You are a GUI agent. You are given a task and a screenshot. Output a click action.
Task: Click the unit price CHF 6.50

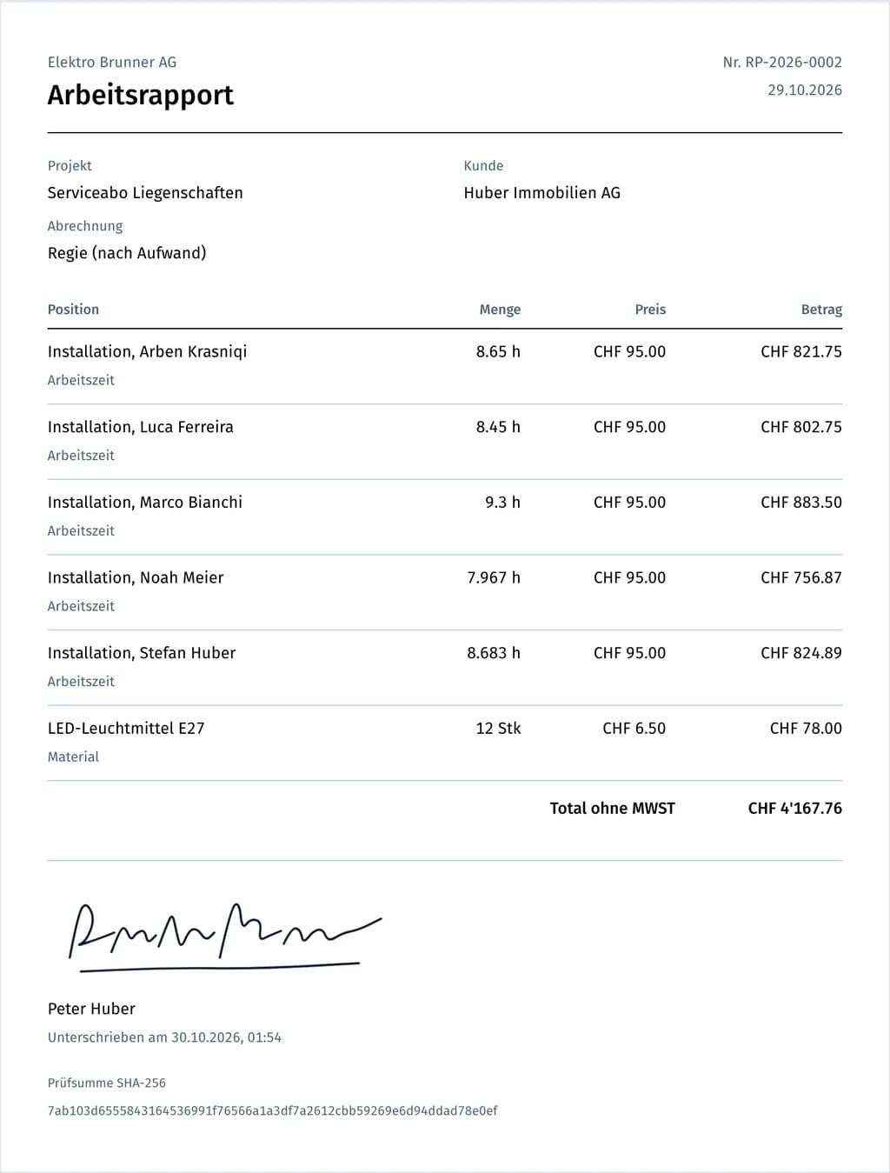pos(634,729)
